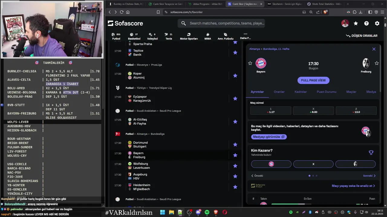Screen dimensions: 387x217
Task: Click the Sofascore logo
Action: click(125, 23)
